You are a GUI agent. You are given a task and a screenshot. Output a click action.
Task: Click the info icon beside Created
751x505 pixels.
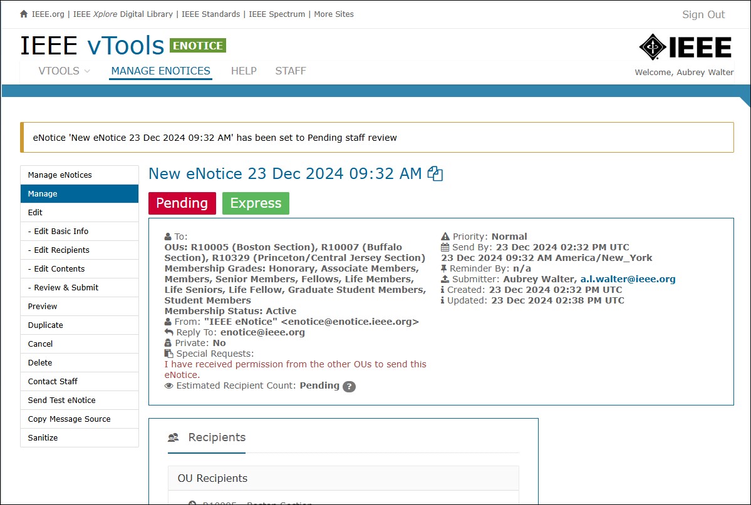coord(443,290)
